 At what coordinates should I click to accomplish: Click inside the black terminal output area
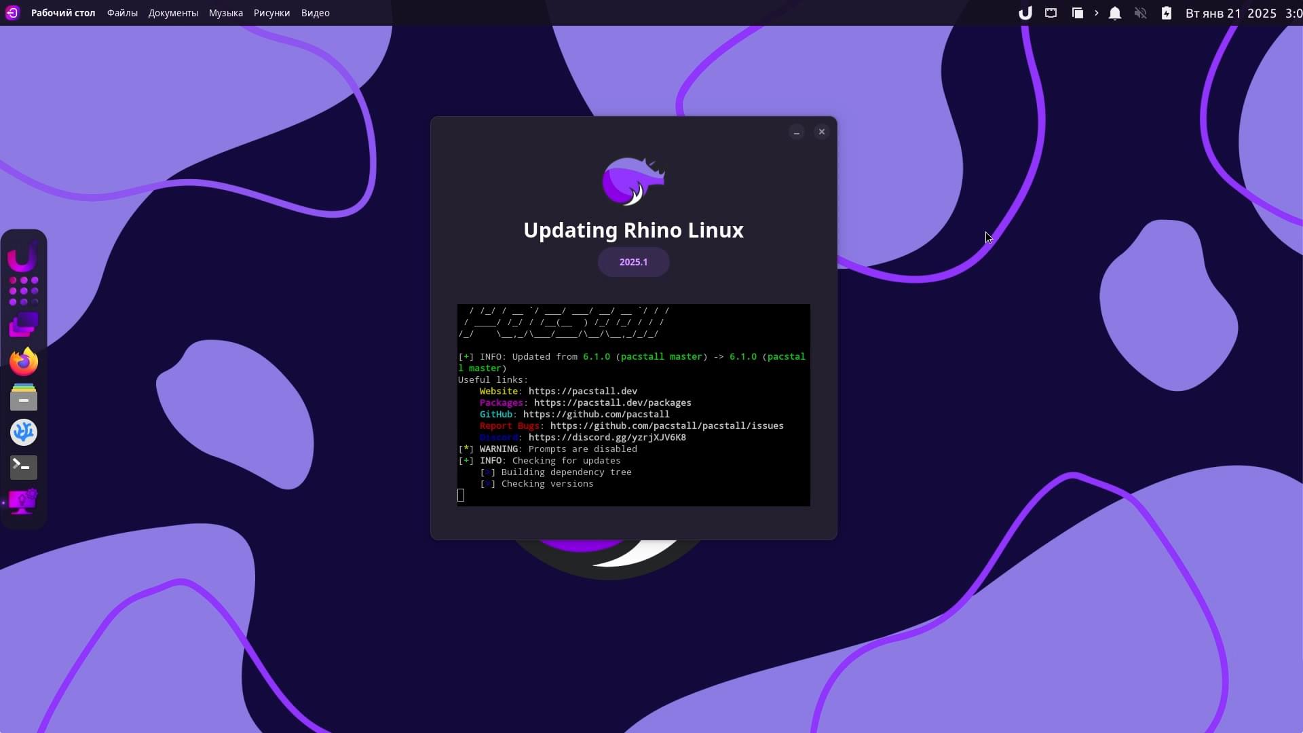pyautogui.click(x=633, y=405)
